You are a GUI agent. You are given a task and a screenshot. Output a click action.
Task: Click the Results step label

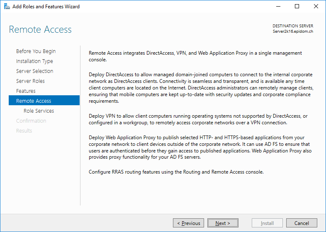pyautogui.click(x=24, y=130)
